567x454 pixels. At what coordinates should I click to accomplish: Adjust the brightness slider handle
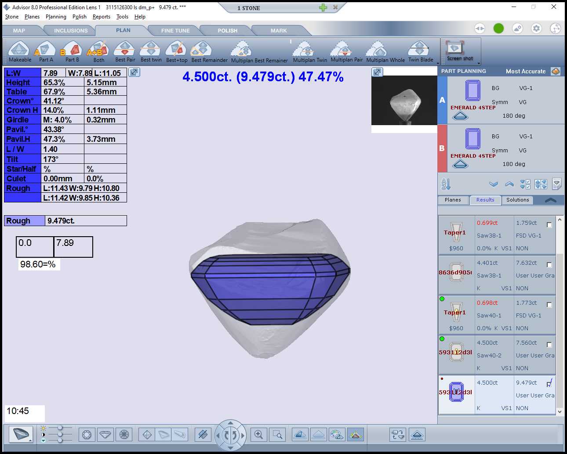click(x=60, y=428)
